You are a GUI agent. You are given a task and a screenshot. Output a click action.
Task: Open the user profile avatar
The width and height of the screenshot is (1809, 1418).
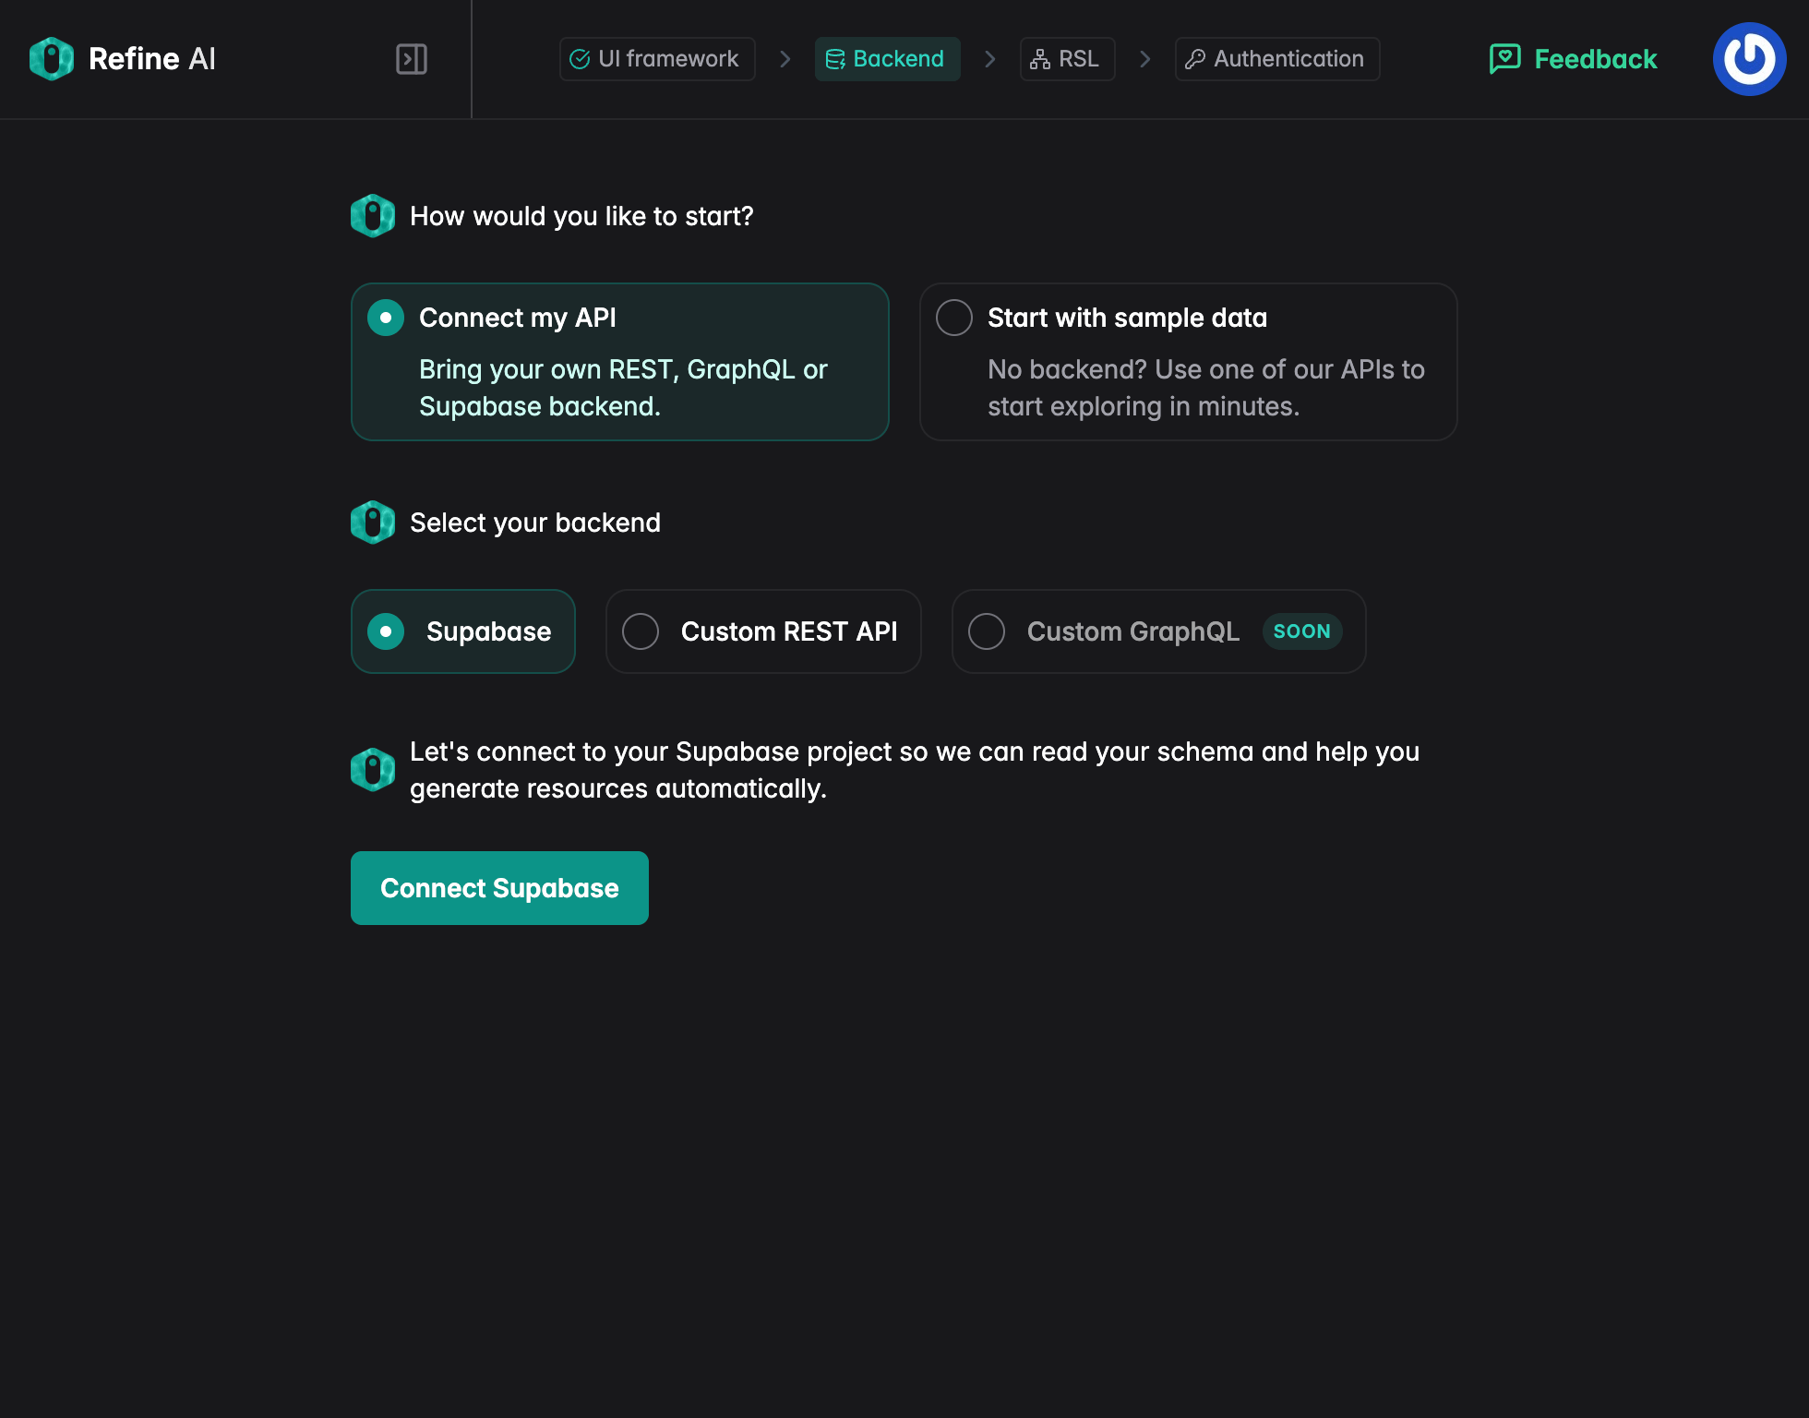[1749, 58]
